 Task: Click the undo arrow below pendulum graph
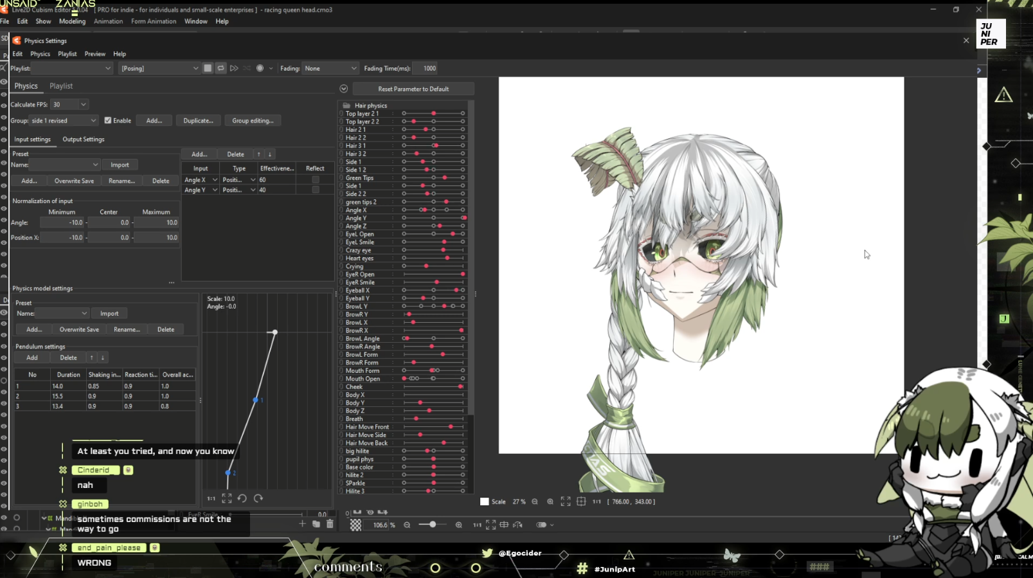tap(242, 498)
